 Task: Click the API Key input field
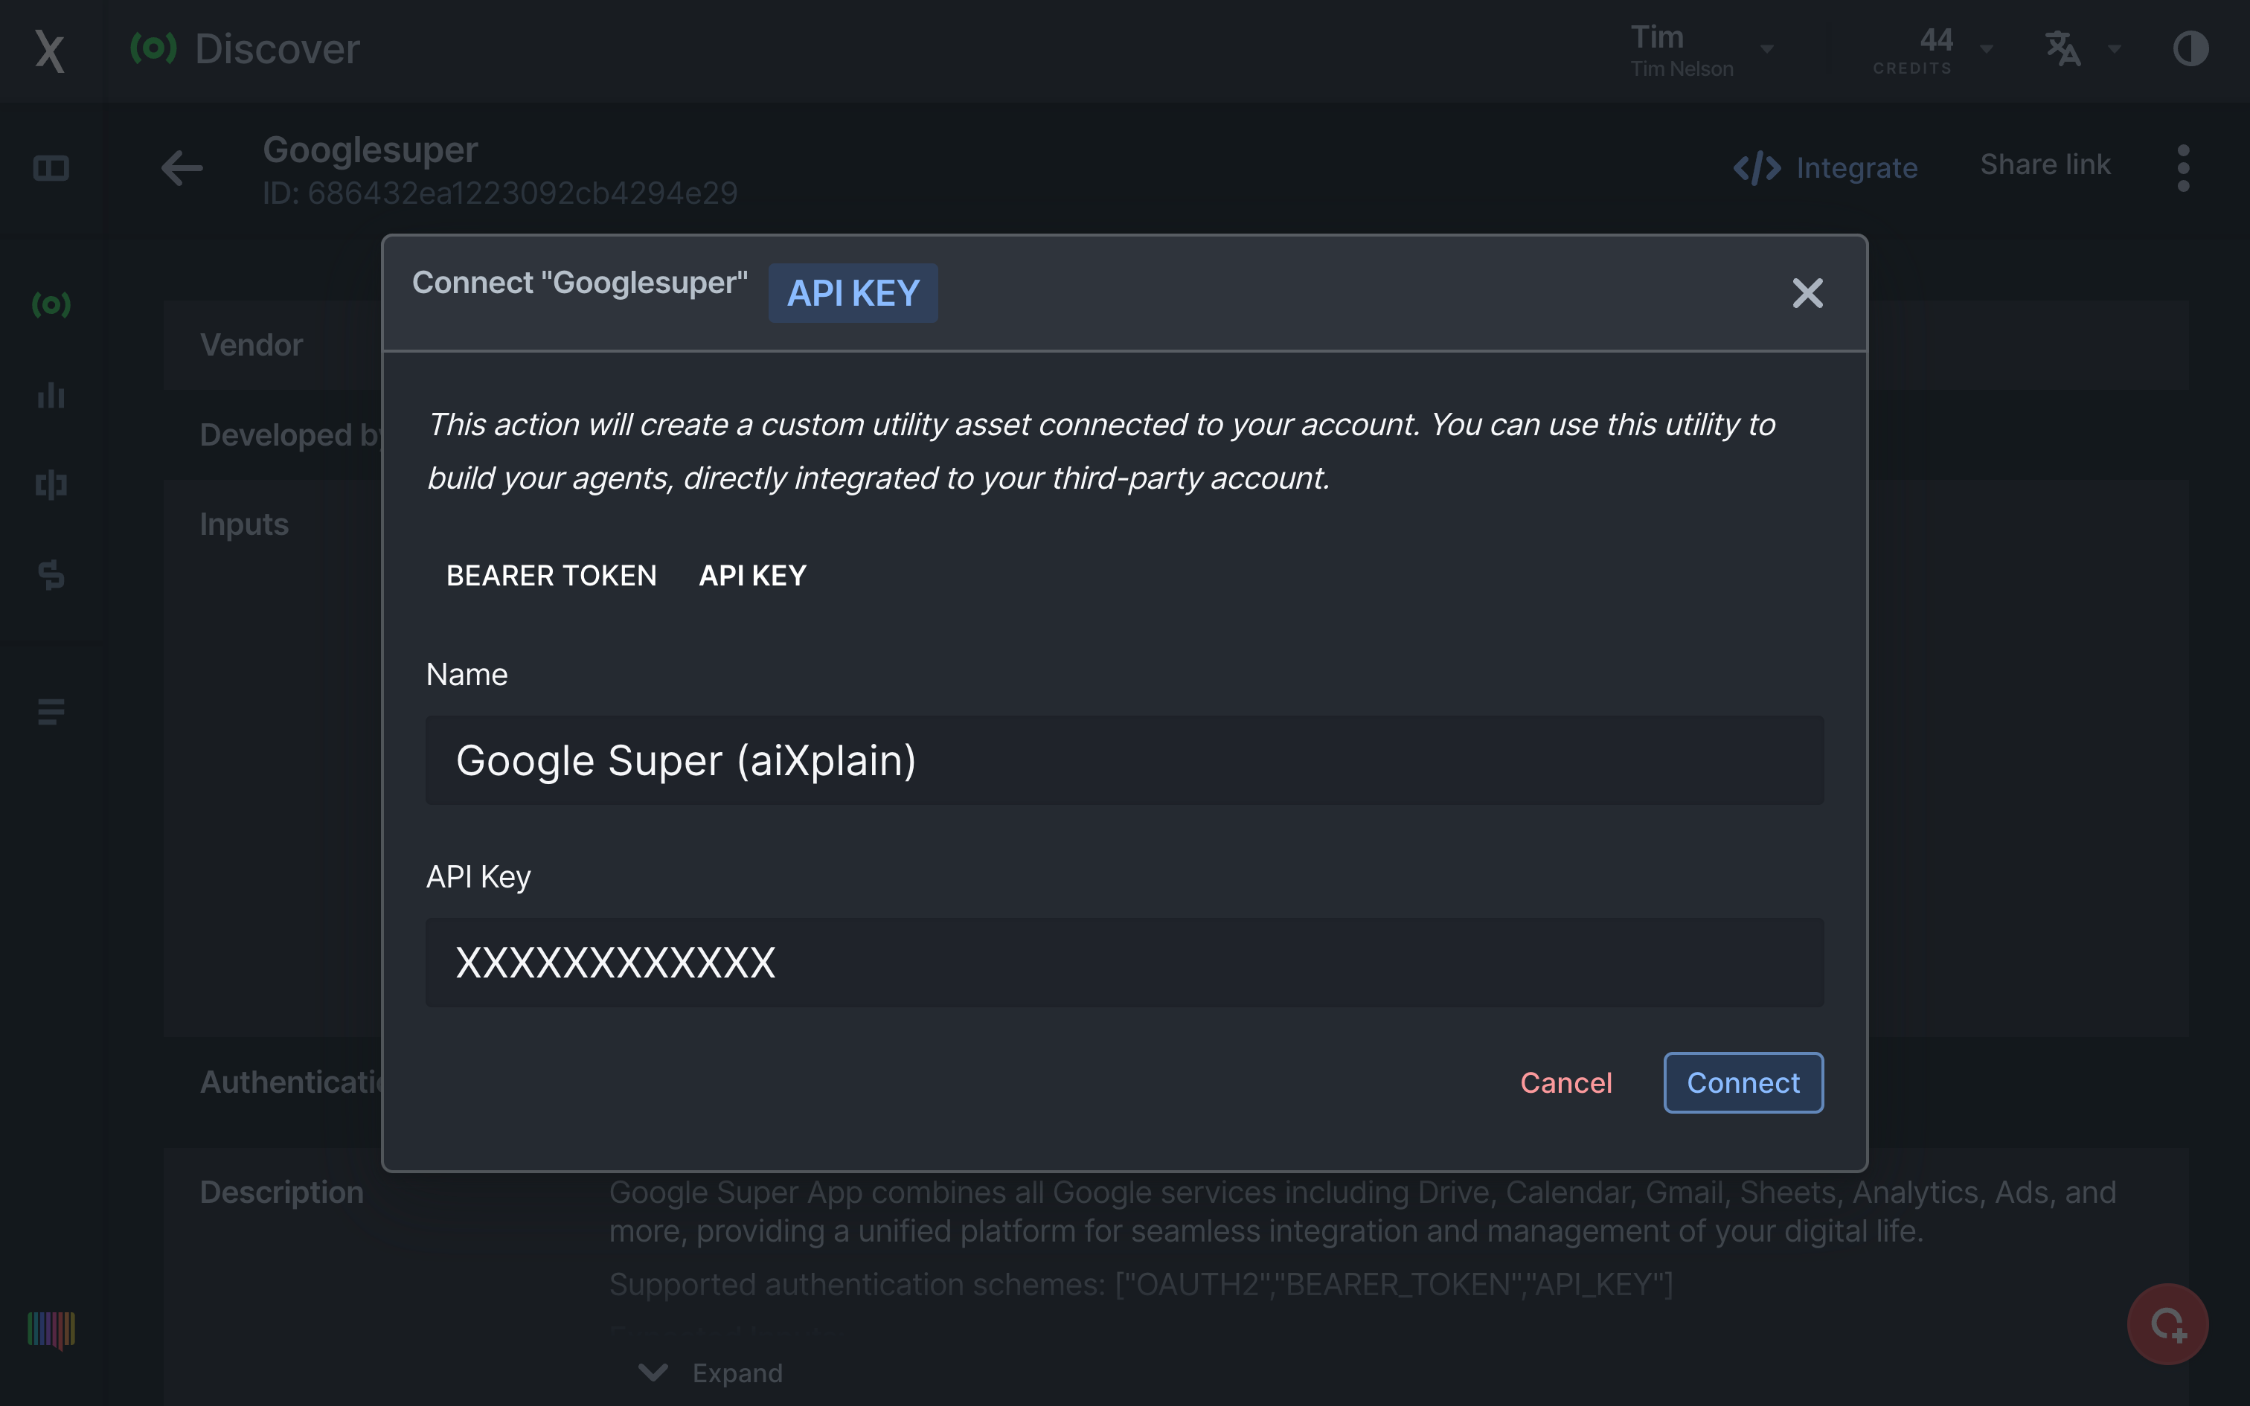(1124, 963)
